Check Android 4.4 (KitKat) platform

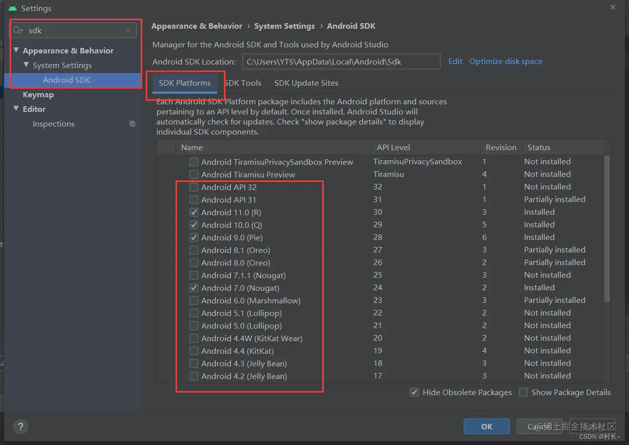194,351
